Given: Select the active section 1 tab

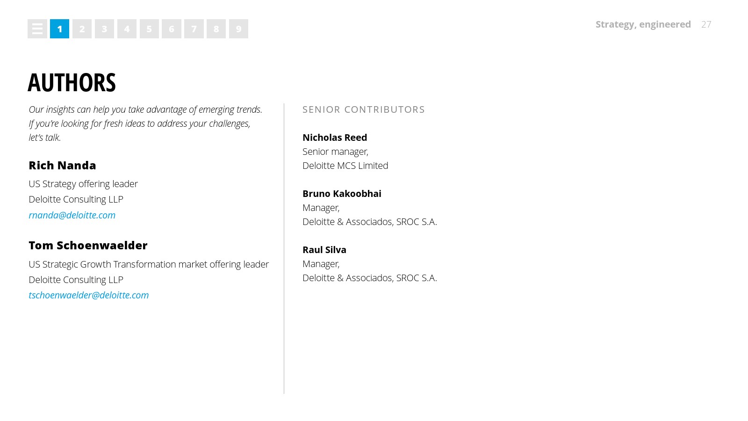Looking at the screenshot, I should point(59,29).
